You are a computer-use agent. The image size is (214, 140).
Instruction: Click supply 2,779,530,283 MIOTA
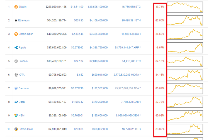coord(126,75)
